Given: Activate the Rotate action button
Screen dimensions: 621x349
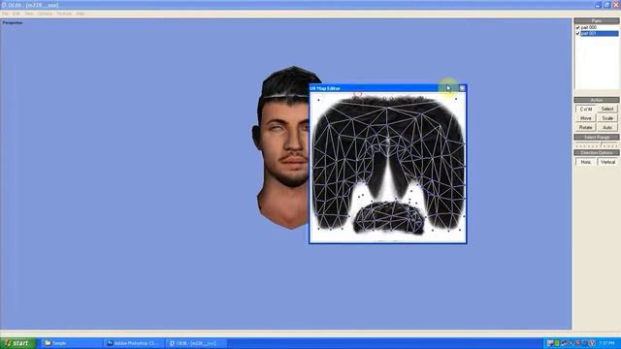Looking at the screenshot, I should pyautogui.click(x=586, y=127).
